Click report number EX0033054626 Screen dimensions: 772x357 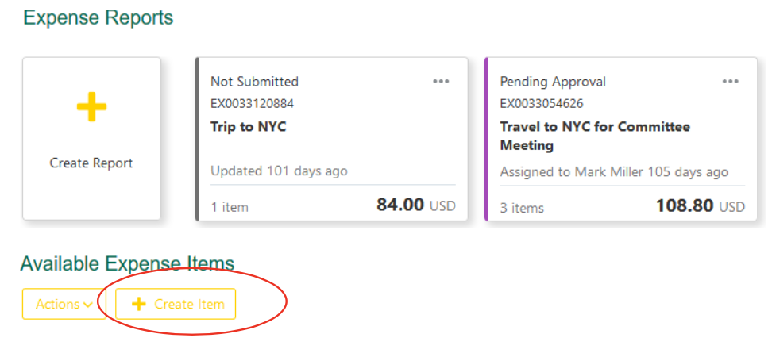(x=542, y=104)
